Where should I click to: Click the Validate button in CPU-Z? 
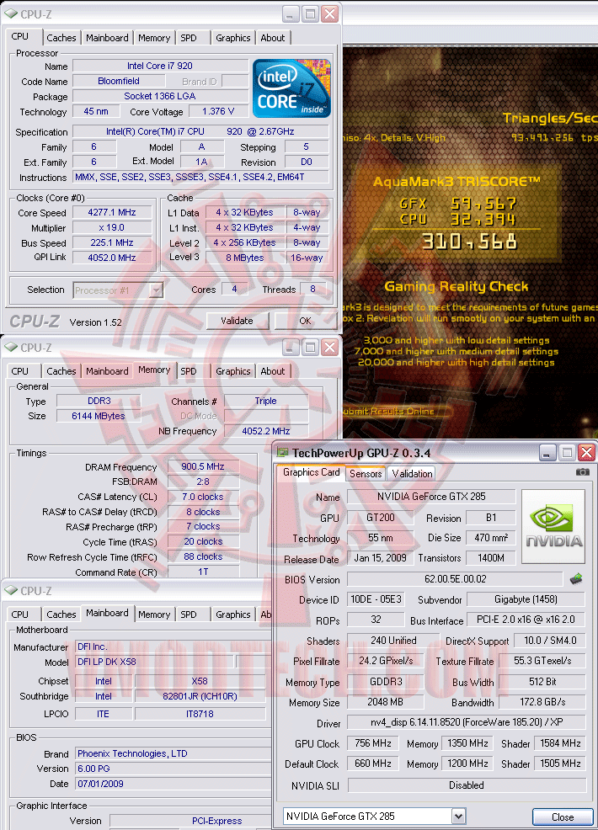pos(237,321)
